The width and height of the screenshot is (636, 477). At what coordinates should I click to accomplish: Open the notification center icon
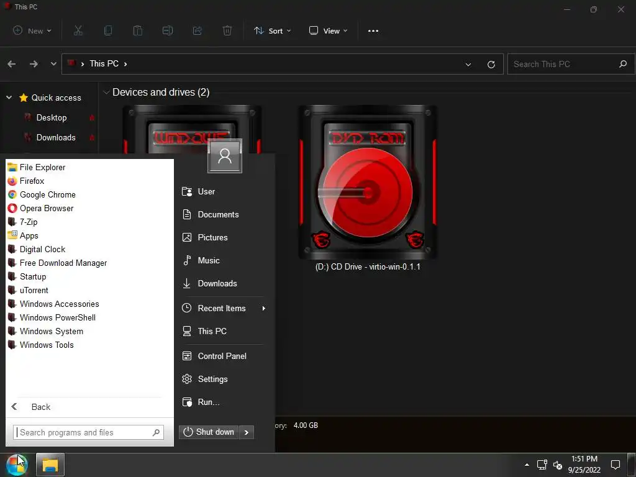coord(616,465)
